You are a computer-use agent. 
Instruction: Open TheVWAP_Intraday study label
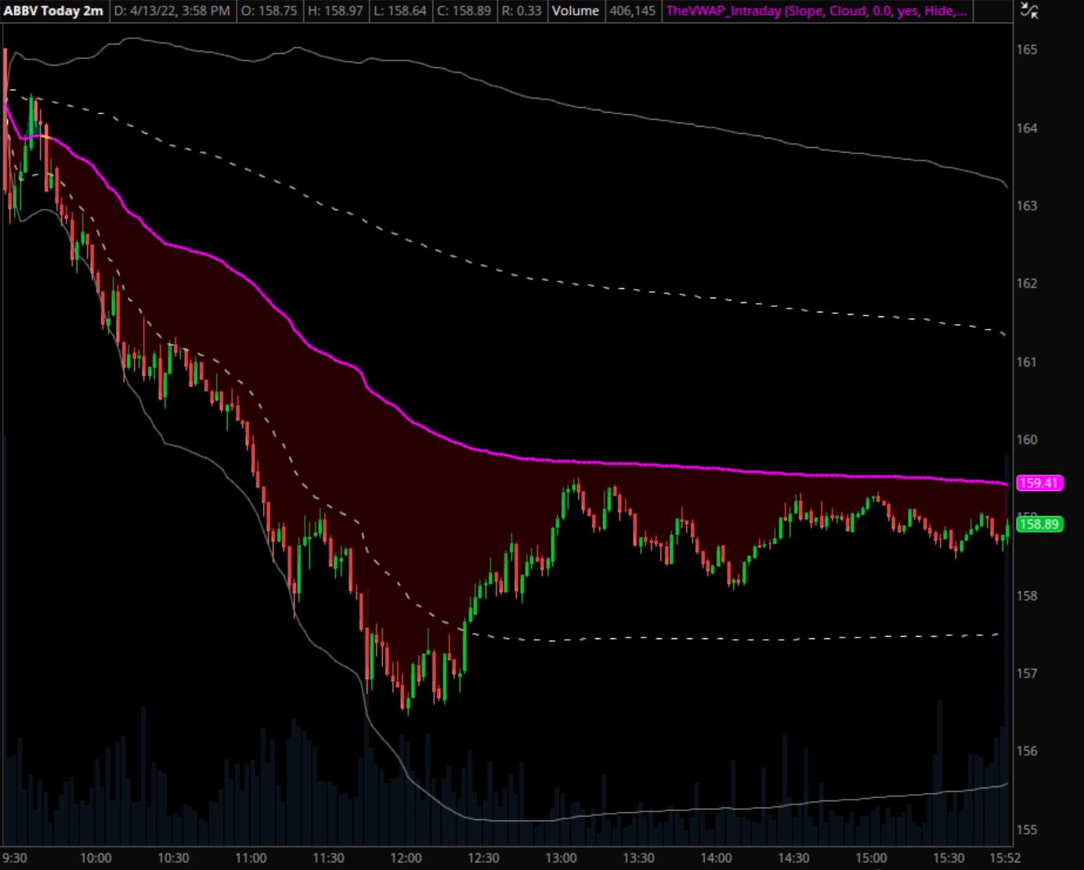816,11
